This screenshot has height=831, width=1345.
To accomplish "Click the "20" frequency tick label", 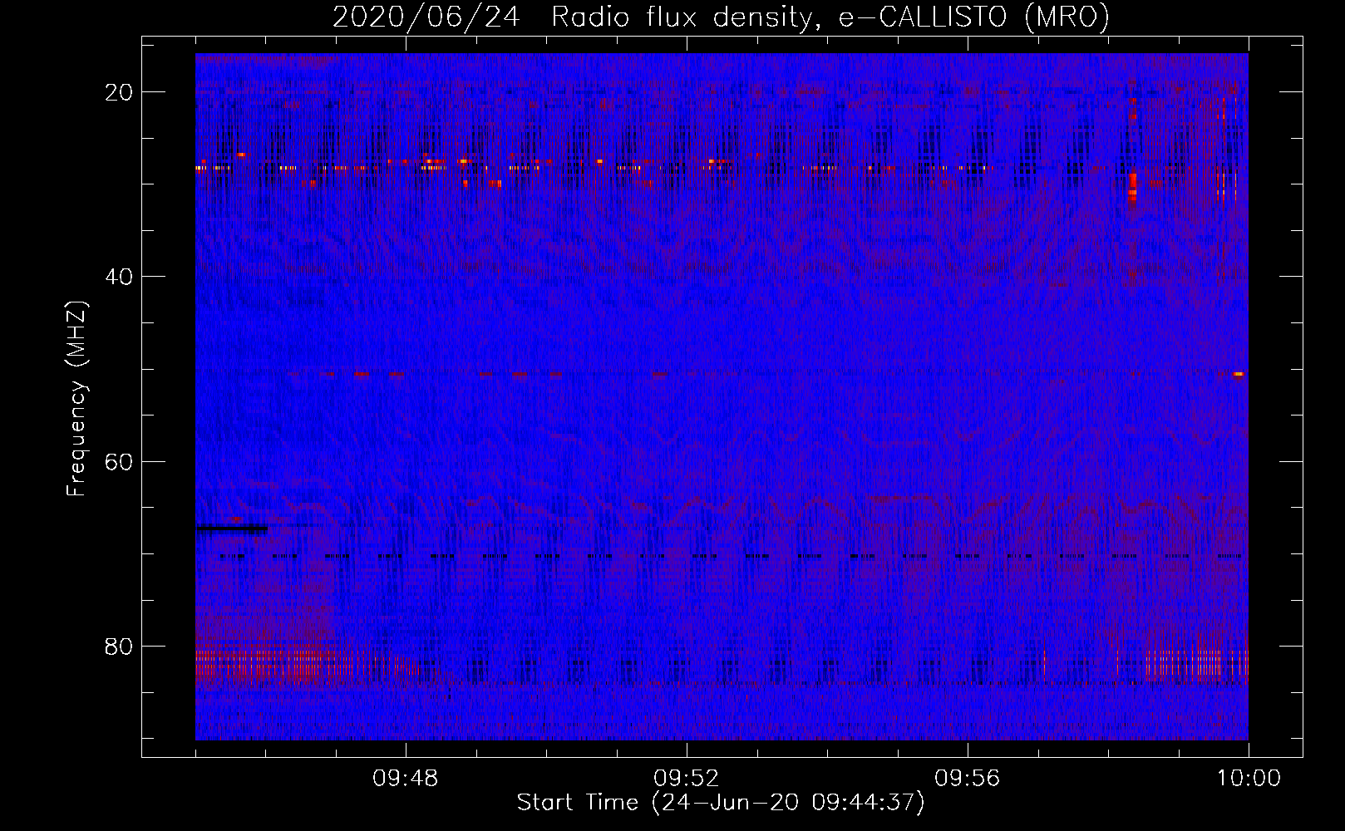I will [120, 92].
